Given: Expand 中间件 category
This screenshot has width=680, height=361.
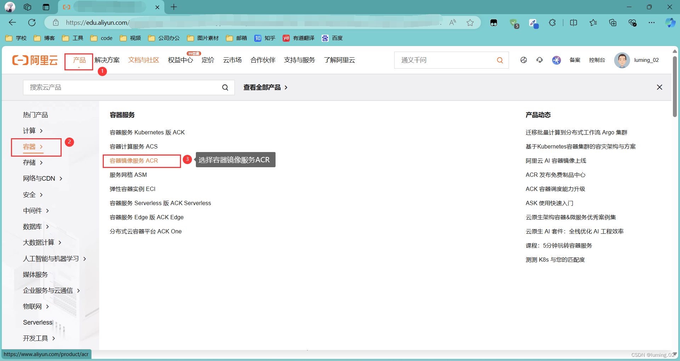Looking at the screenshot, I should (36, 211).
